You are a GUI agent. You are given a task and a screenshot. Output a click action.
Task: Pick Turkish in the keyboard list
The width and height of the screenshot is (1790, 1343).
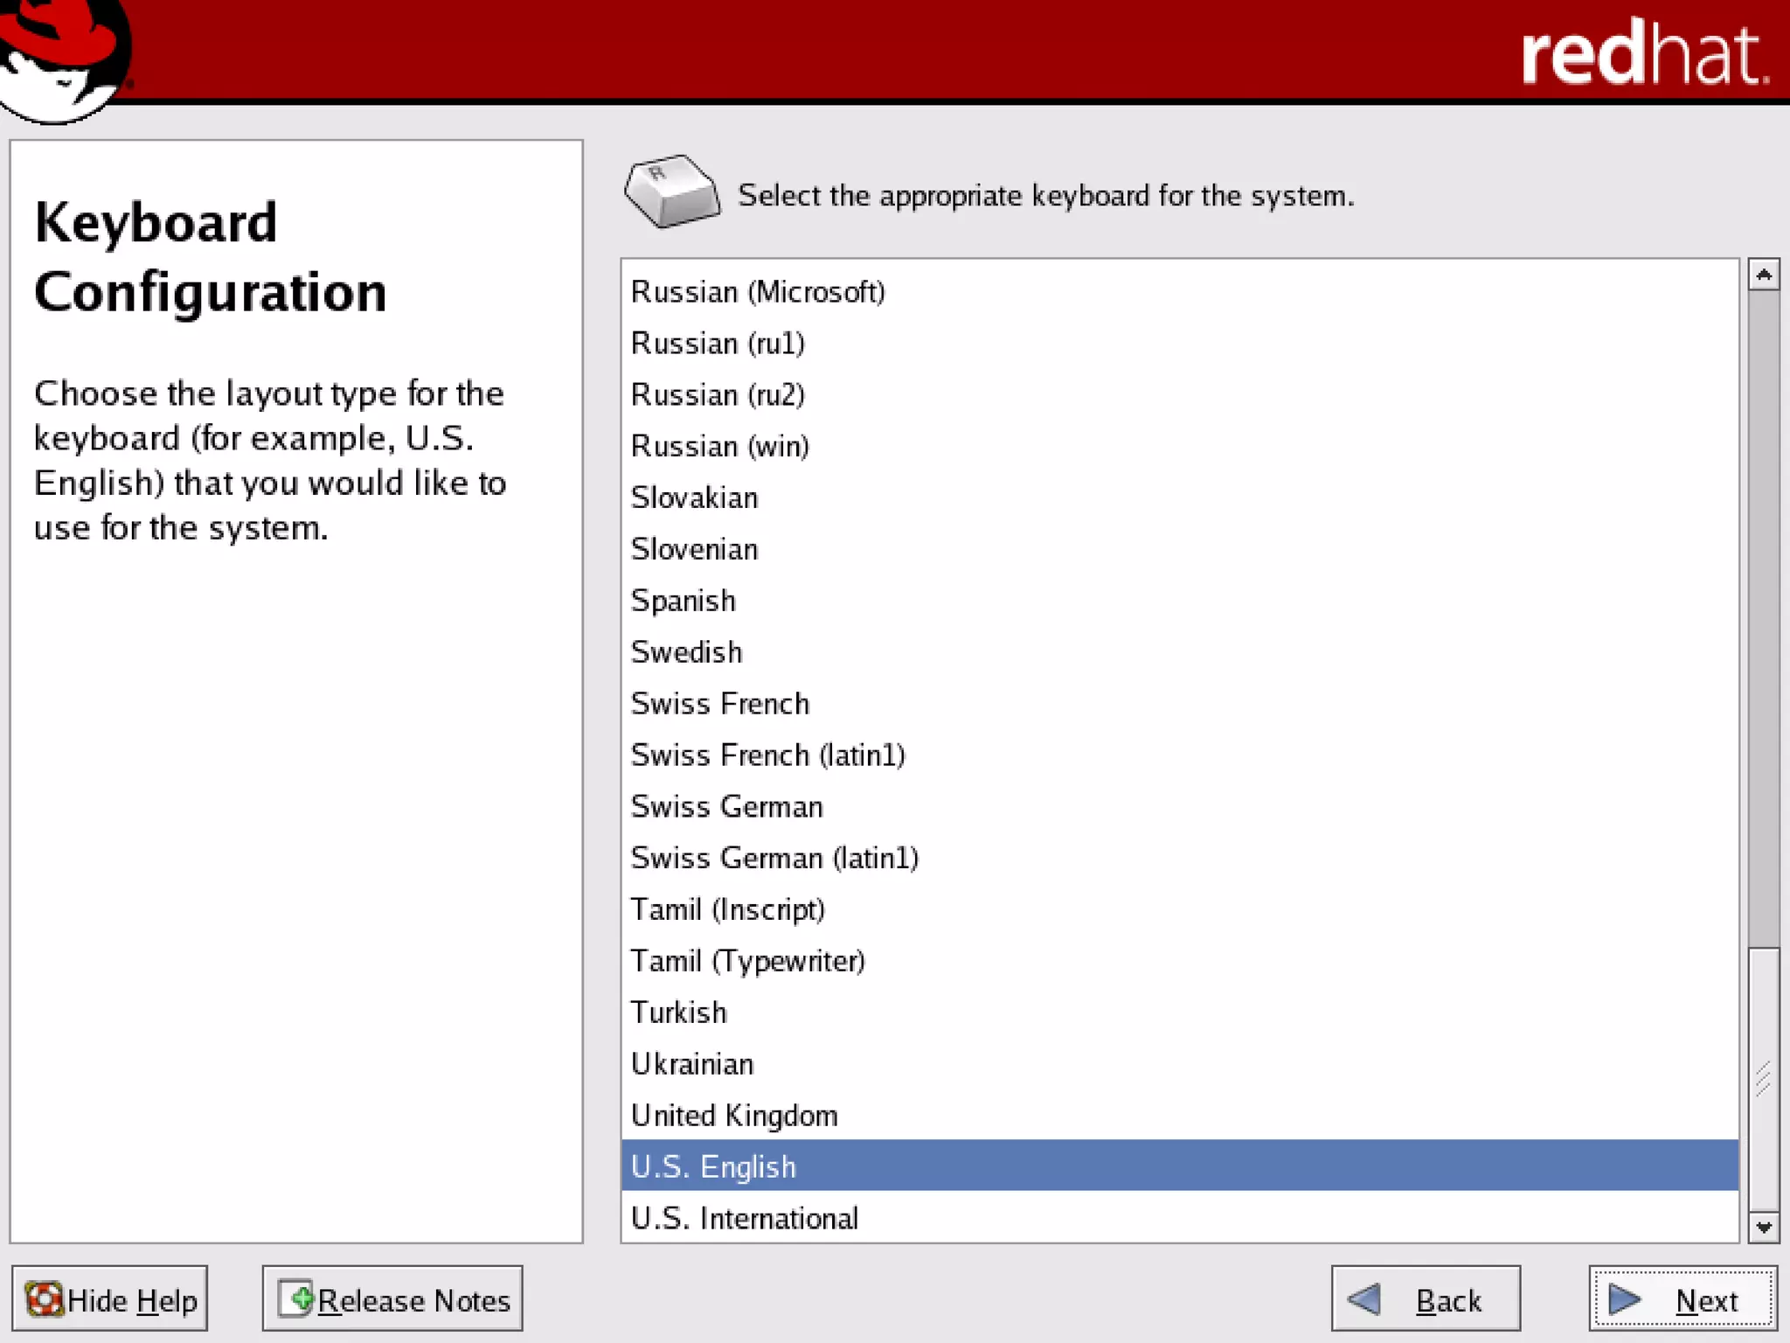pyautogui.click(x=678, y=1012)
